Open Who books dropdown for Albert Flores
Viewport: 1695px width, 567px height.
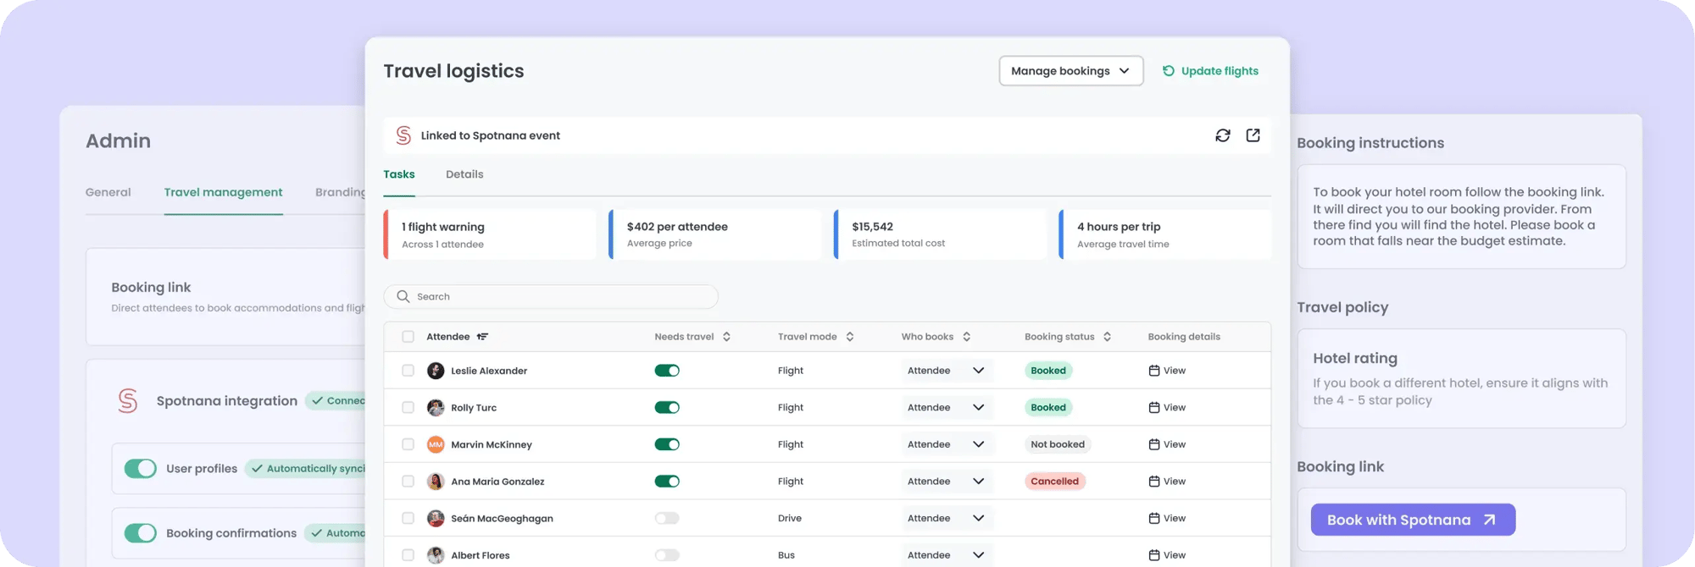[947, 555]
